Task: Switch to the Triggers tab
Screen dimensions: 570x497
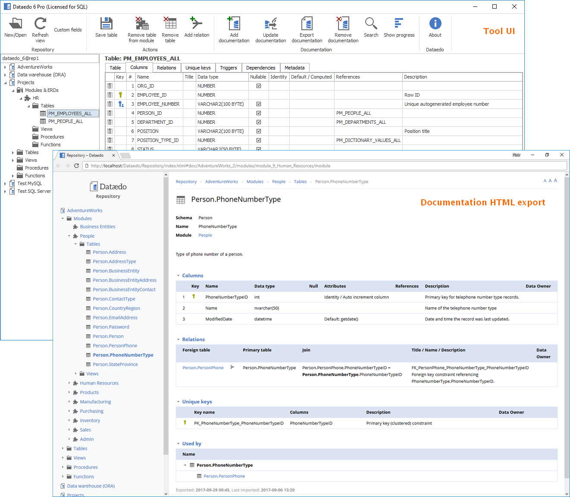Action: click(x=229, y=68)
